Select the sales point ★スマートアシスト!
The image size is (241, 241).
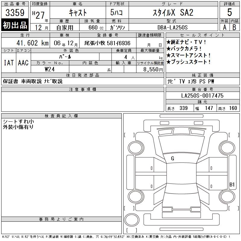189,55
